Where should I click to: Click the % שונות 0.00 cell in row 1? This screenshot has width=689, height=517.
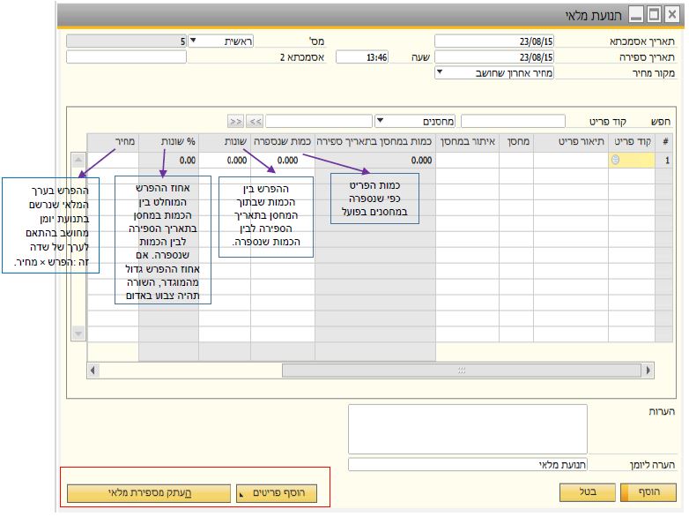tap(169, 161)
